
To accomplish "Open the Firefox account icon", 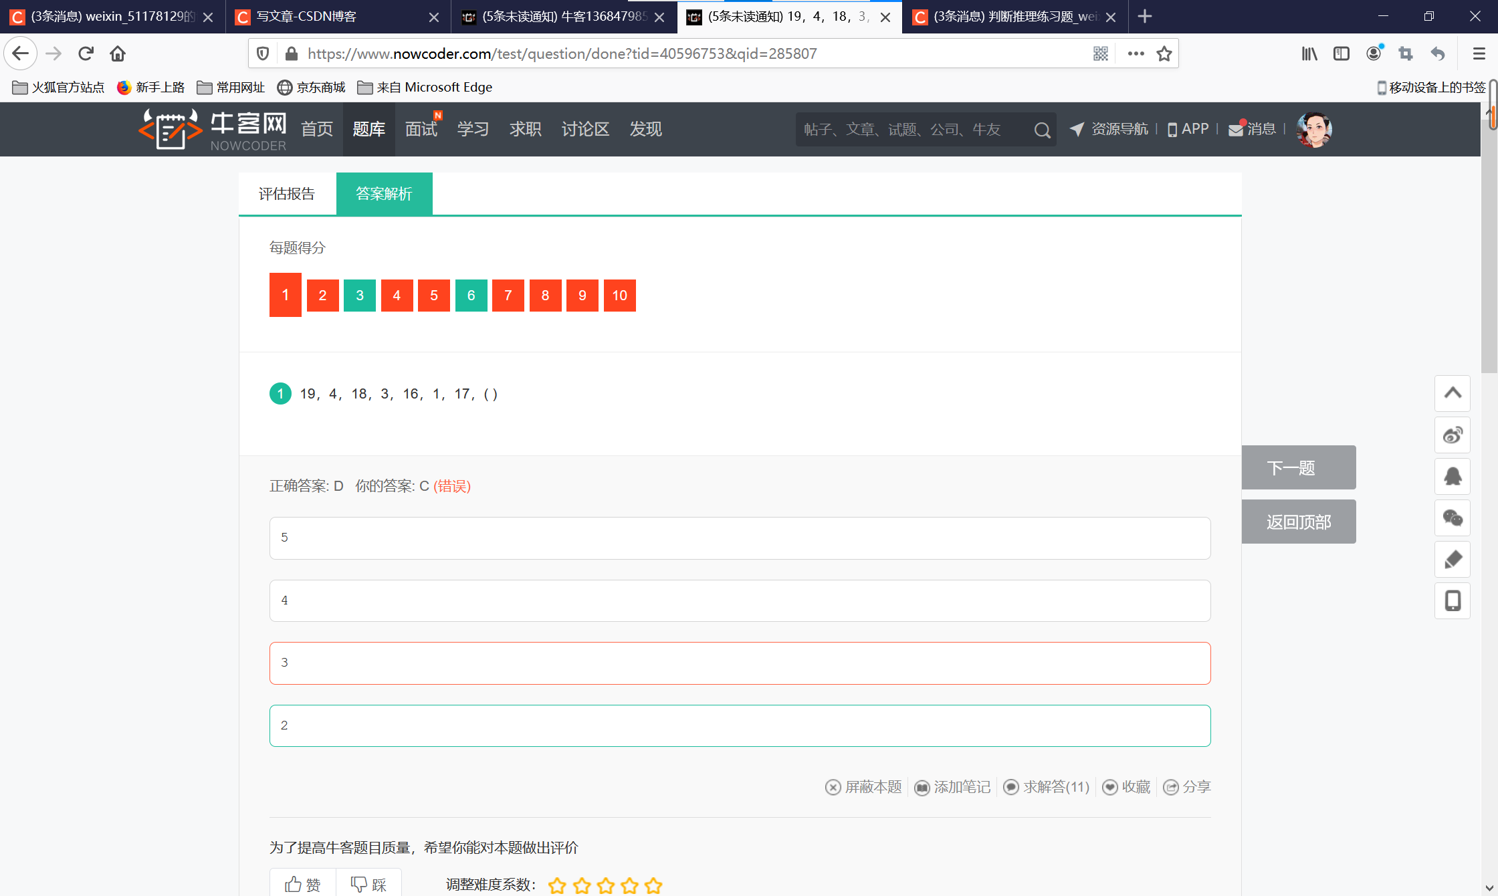I will [x=1374, y=53].
